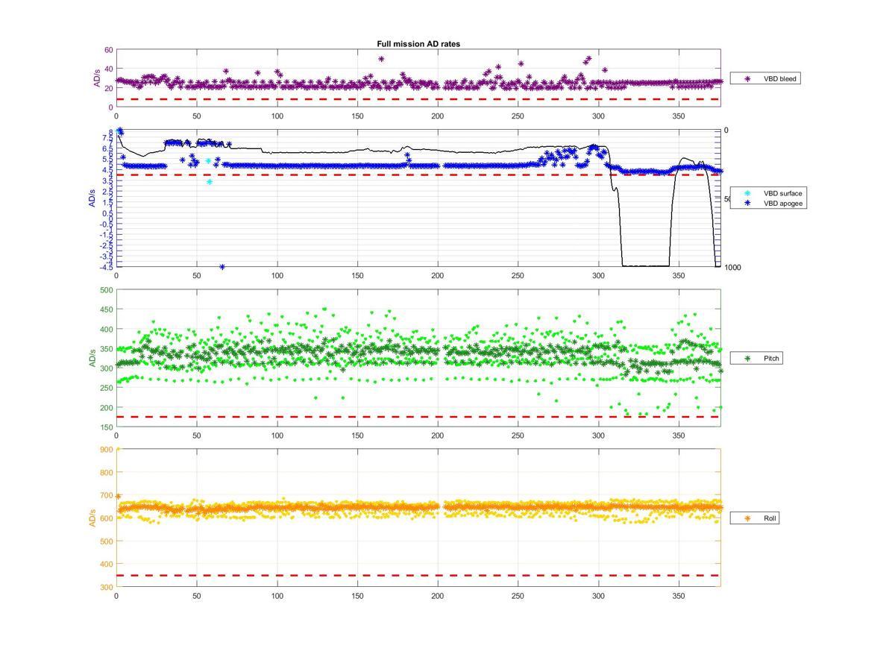The height and width of the screenshot is (660, 895).
Task: Click the '450' tick on the Pitch axis
Action: (x=106, y=309)
